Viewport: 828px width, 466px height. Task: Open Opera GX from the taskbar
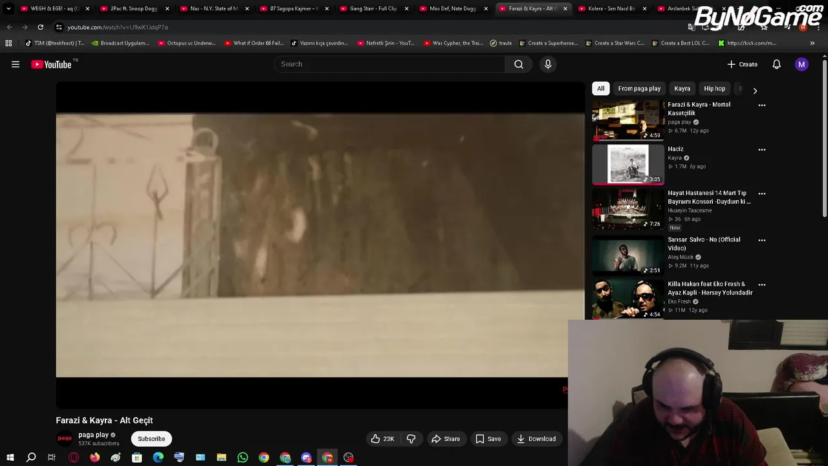pyautogui.click(x=74, y=458)
